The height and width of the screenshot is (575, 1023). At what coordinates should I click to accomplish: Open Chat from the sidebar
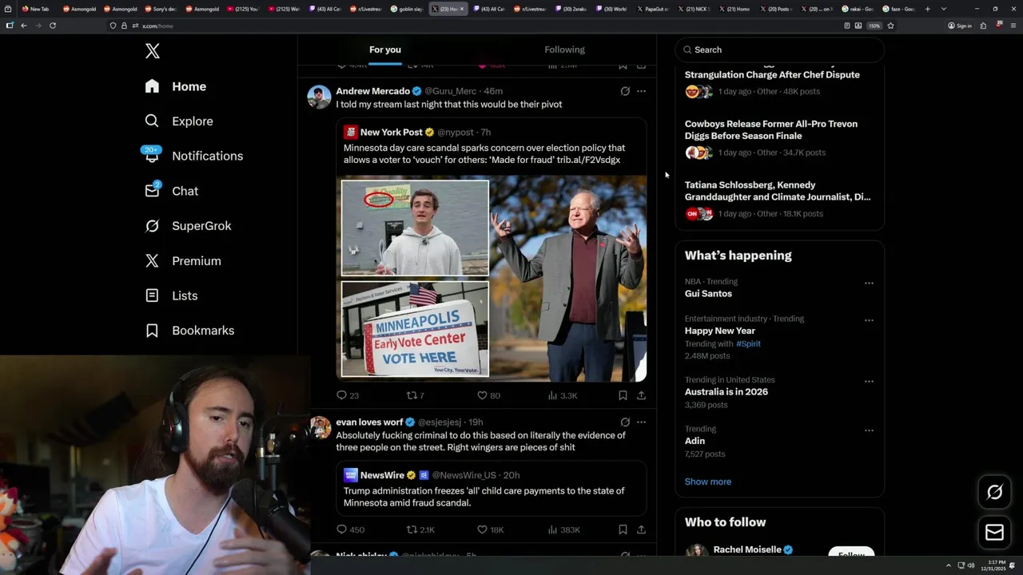[x=171, y=191]
